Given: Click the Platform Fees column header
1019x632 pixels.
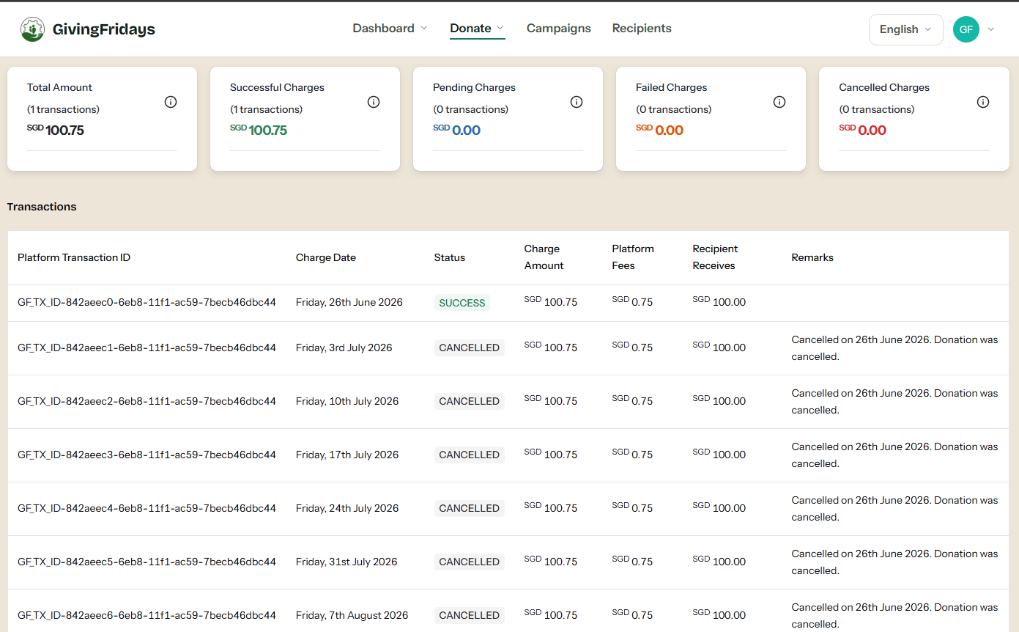Looking at the screenshot, I should (633, 257).
